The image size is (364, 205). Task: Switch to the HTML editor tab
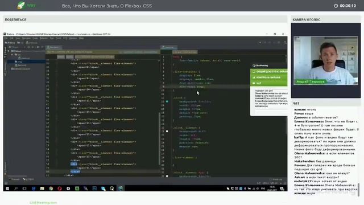[53, 47]
